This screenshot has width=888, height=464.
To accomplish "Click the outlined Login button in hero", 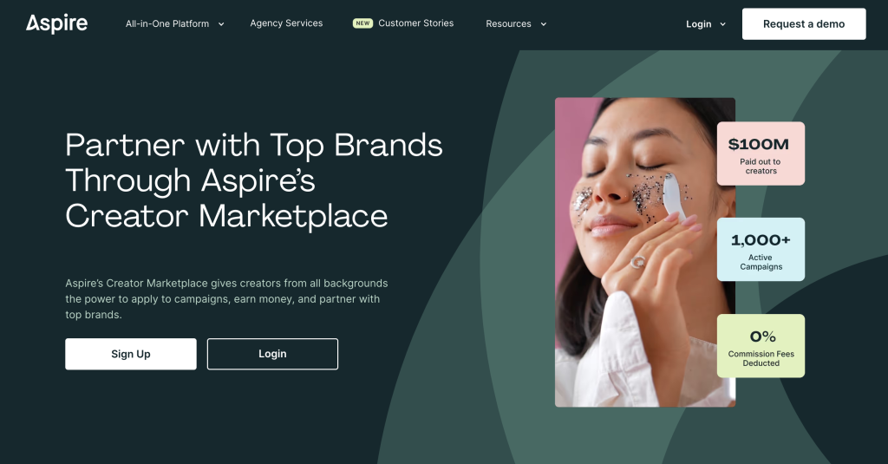I will (x=272, y=354).
